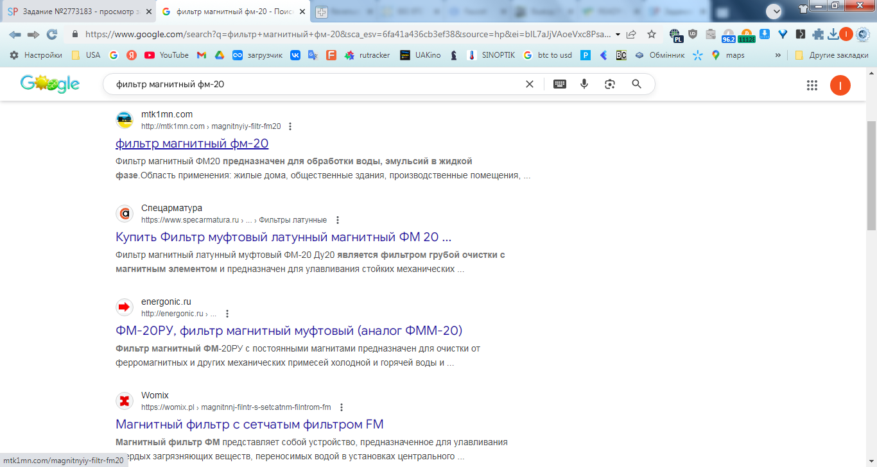Show hidden bookmarks with the chevron
Screen dimensions: 877x467
(778, 55)
